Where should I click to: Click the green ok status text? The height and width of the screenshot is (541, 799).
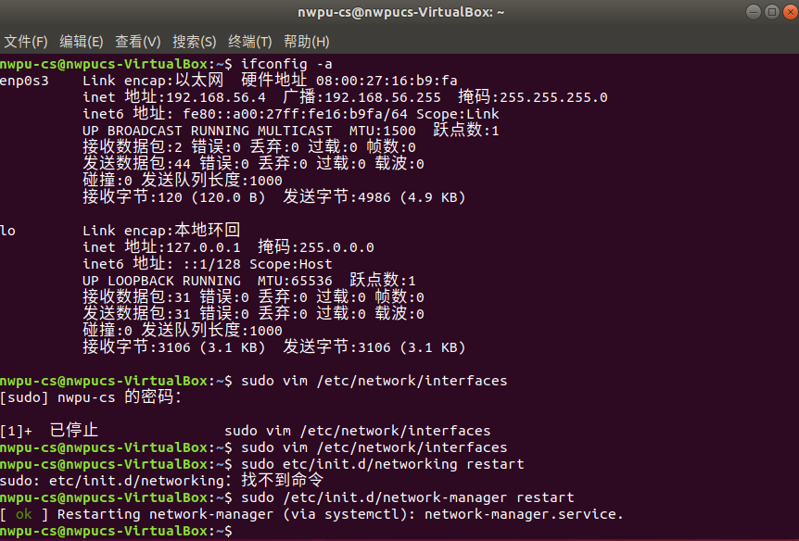point(24,514)
